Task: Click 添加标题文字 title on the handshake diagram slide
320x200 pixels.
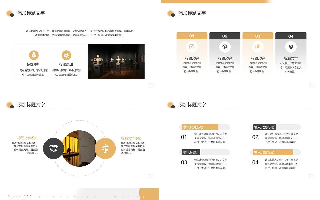Action: point(31,105)
